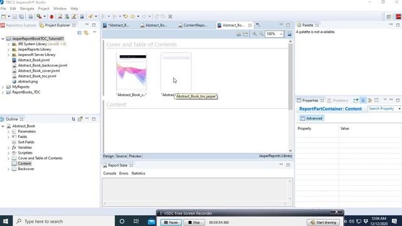Open the File menu
Viewport: 402px width, 226px height.
[x=3, y=8]
